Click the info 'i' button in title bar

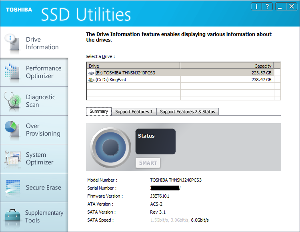[257, 6]
